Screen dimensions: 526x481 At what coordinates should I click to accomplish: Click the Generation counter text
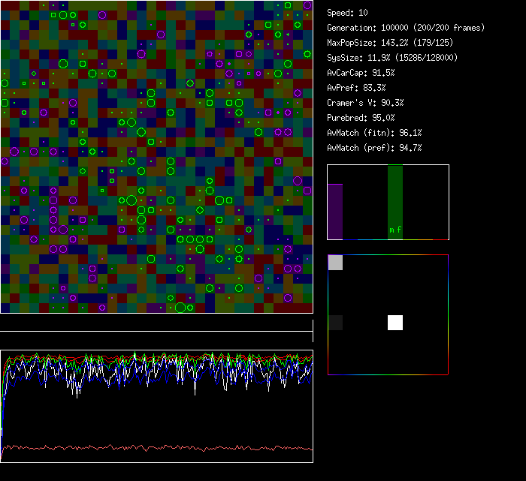[x=406, y=28]
